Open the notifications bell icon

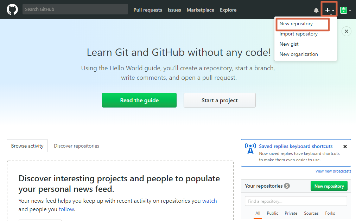tap(316, 10)
